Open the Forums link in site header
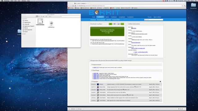This screenshot has height=111, width=198. click(x=149, y=17)
